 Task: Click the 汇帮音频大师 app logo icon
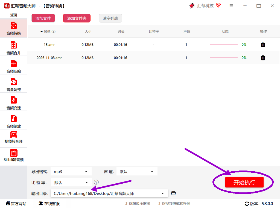pyautogui.click(x=7, y=6)
